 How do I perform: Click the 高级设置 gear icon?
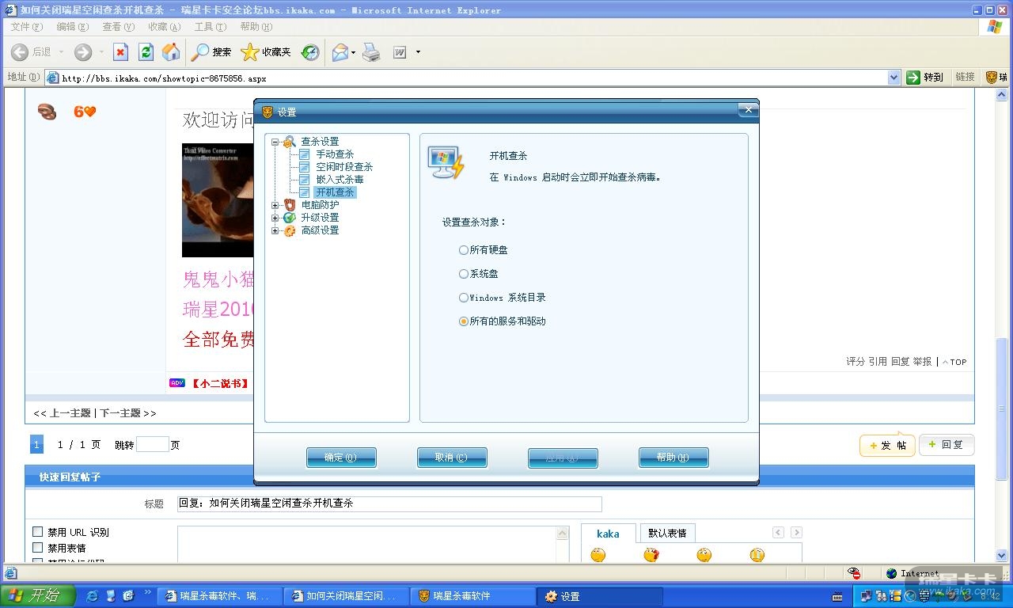click(x=290, y=230)
